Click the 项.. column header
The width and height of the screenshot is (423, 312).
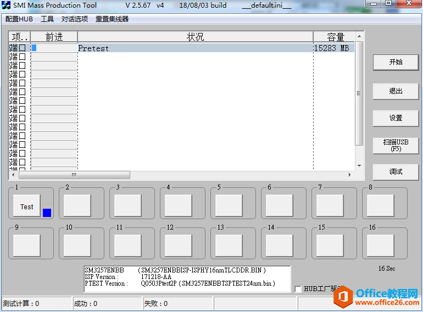[x=20, y=37]
